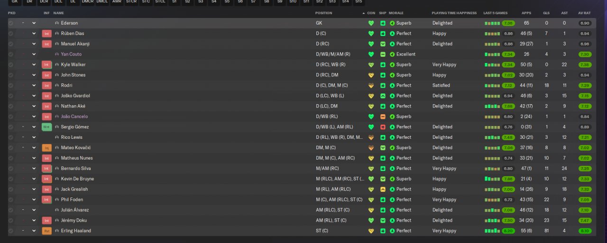Open the position dropdown arrow for Bernardo Silva

click(34, 169)
